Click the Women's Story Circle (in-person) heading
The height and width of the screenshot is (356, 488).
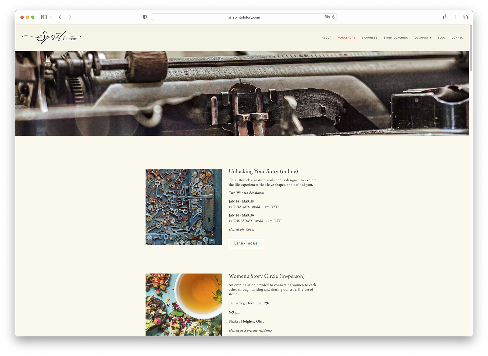click(x=267, y=276)
